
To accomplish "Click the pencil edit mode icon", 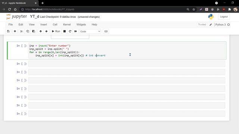I will (211, 25).
